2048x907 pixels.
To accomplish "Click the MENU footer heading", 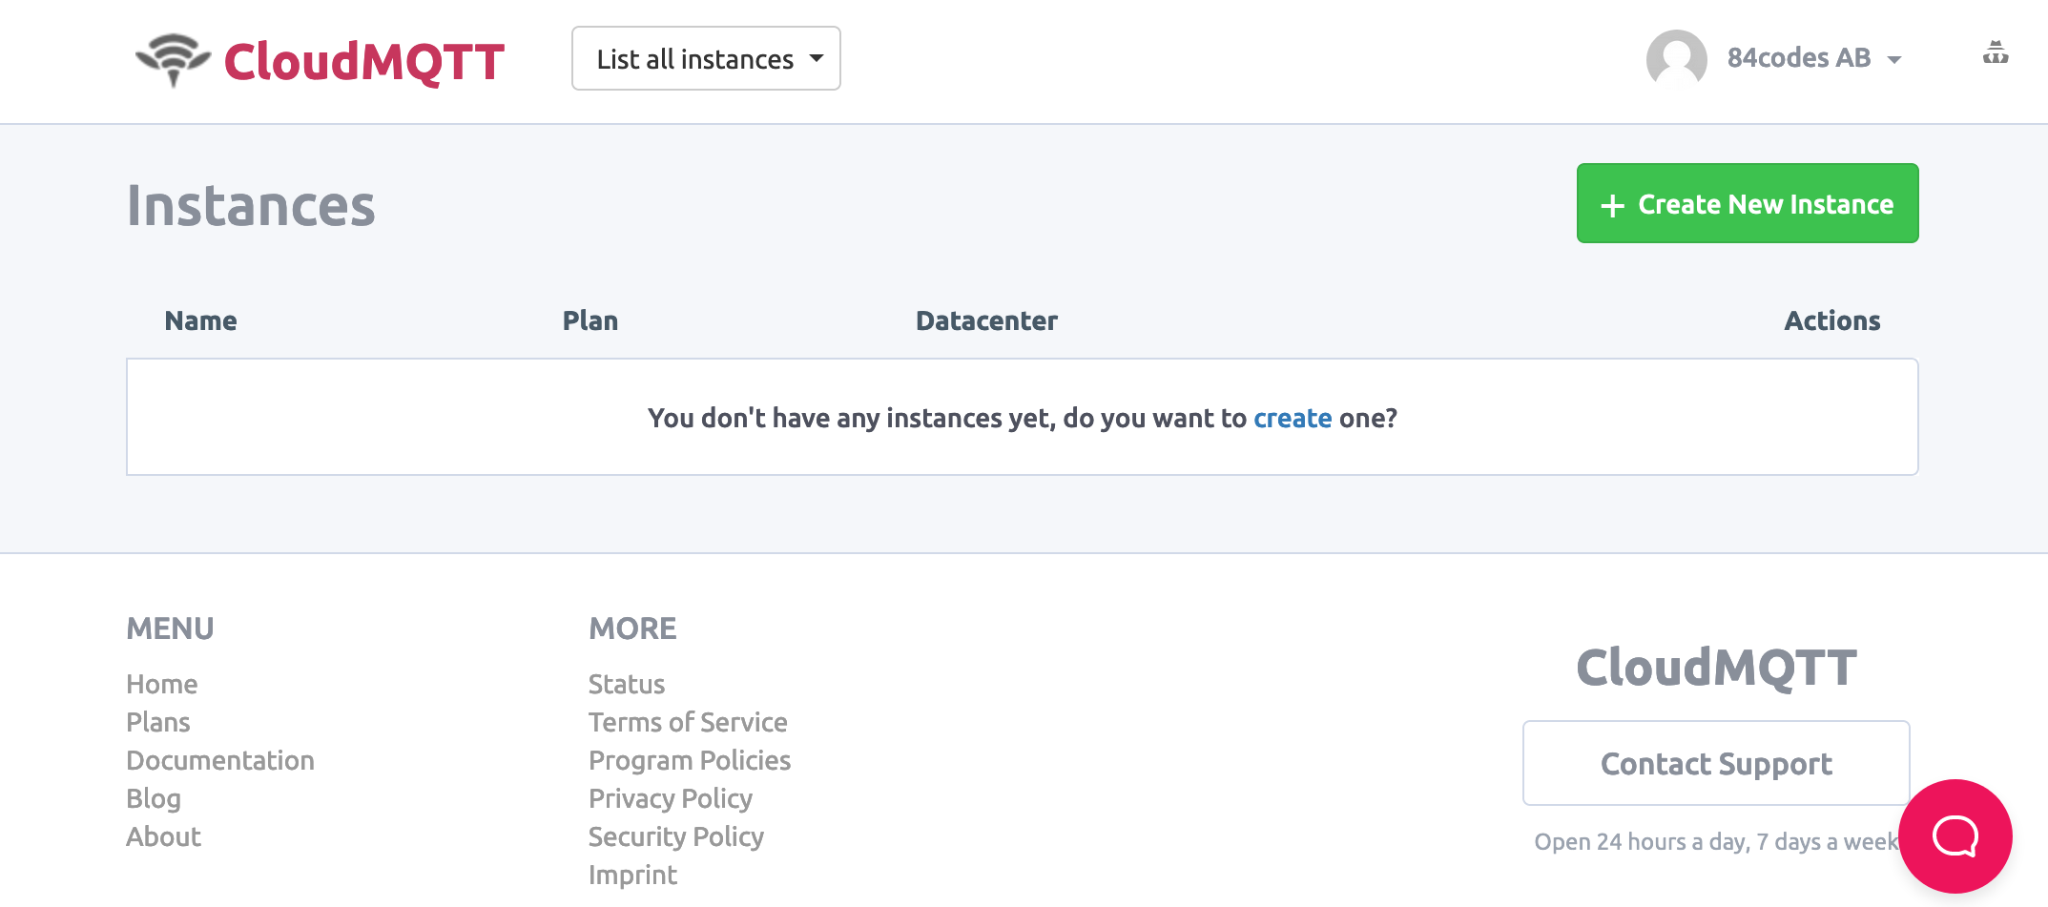I will (170, 629).
